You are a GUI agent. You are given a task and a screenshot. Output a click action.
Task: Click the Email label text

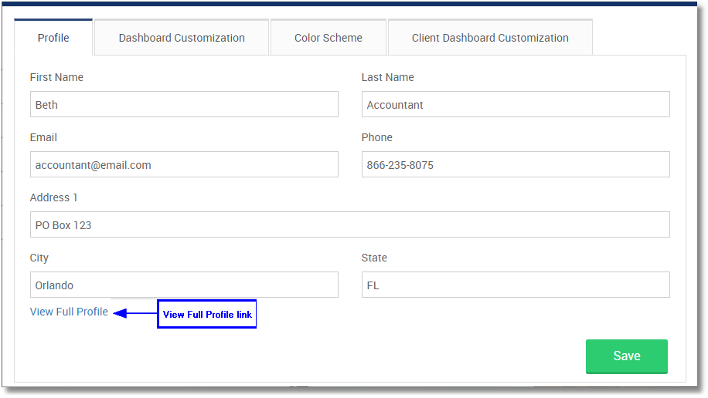pos(43,137)
